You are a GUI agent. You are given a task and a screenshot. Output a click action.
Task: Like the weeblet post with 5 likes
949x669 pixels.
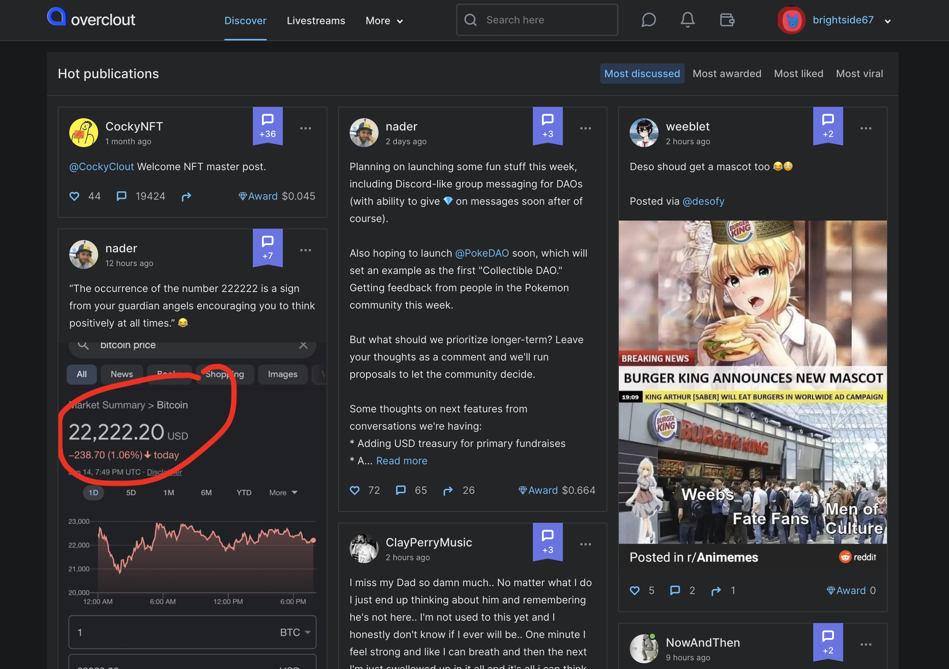tap(635, 590)
